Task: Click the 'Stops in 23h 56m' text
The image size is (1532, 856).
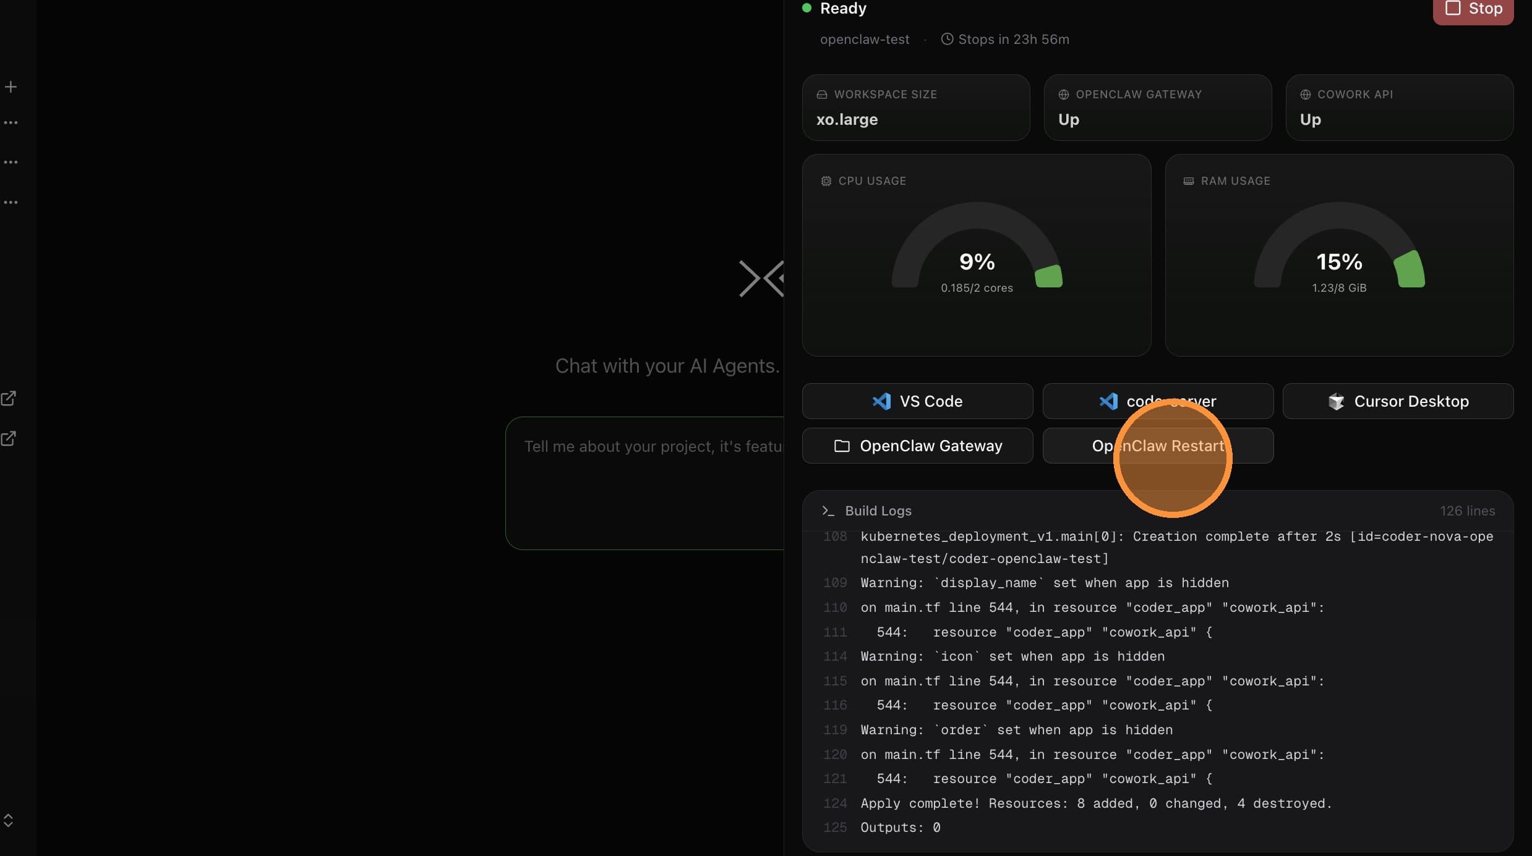Action: (1013, 39)
